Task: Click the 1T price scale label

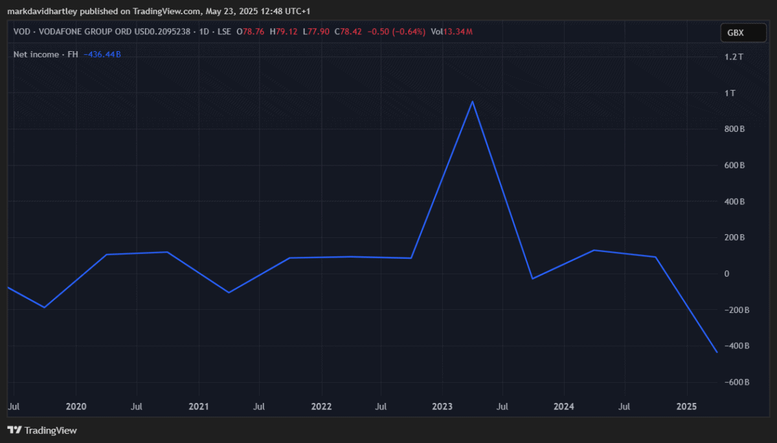Action: pos(730,93)
